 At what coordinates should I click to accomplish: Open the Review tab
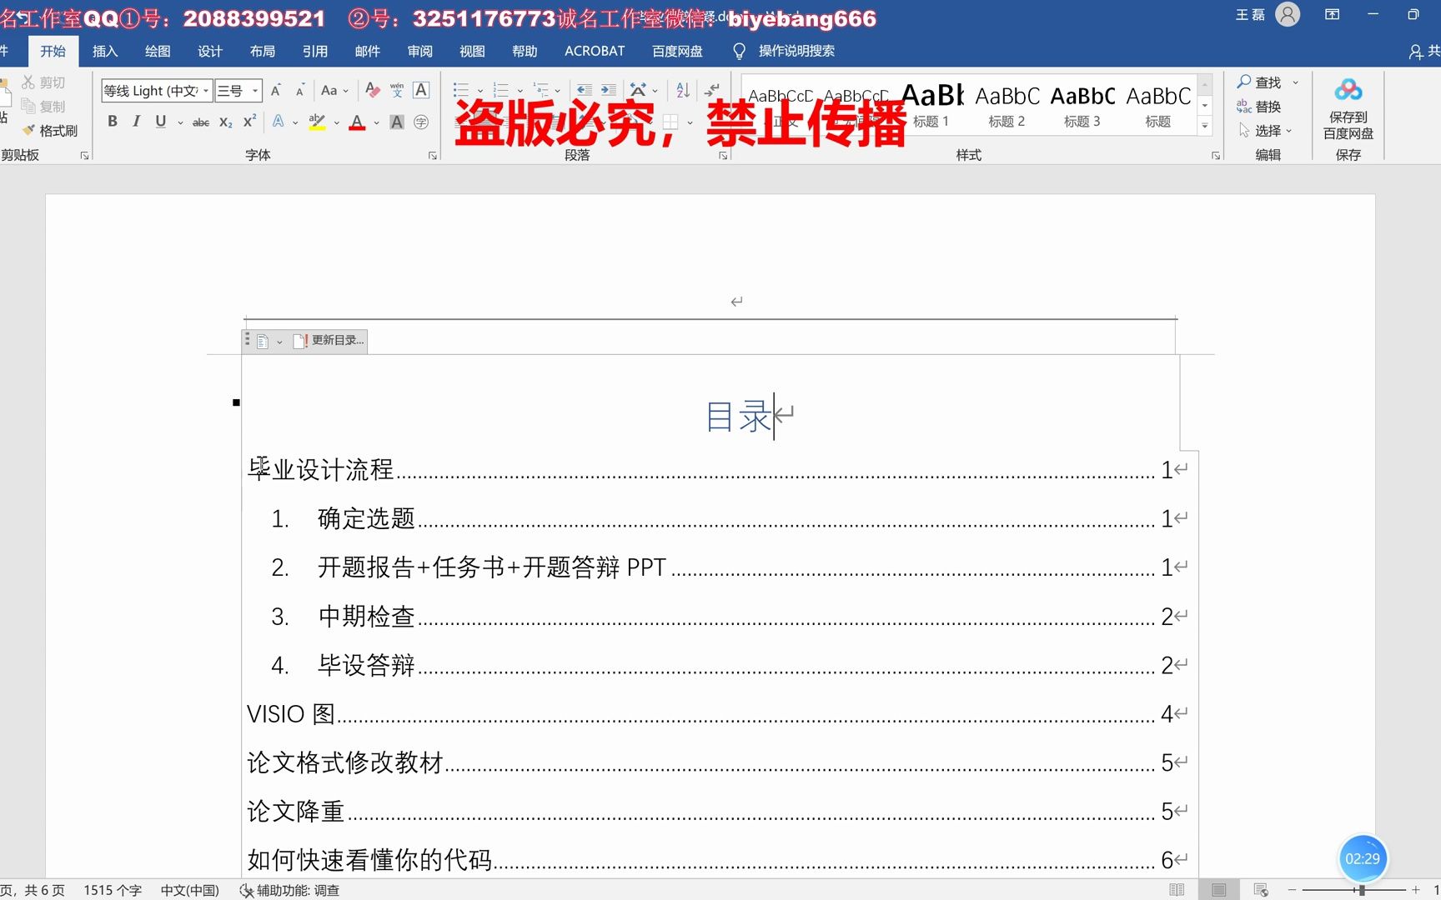point(420,51)
